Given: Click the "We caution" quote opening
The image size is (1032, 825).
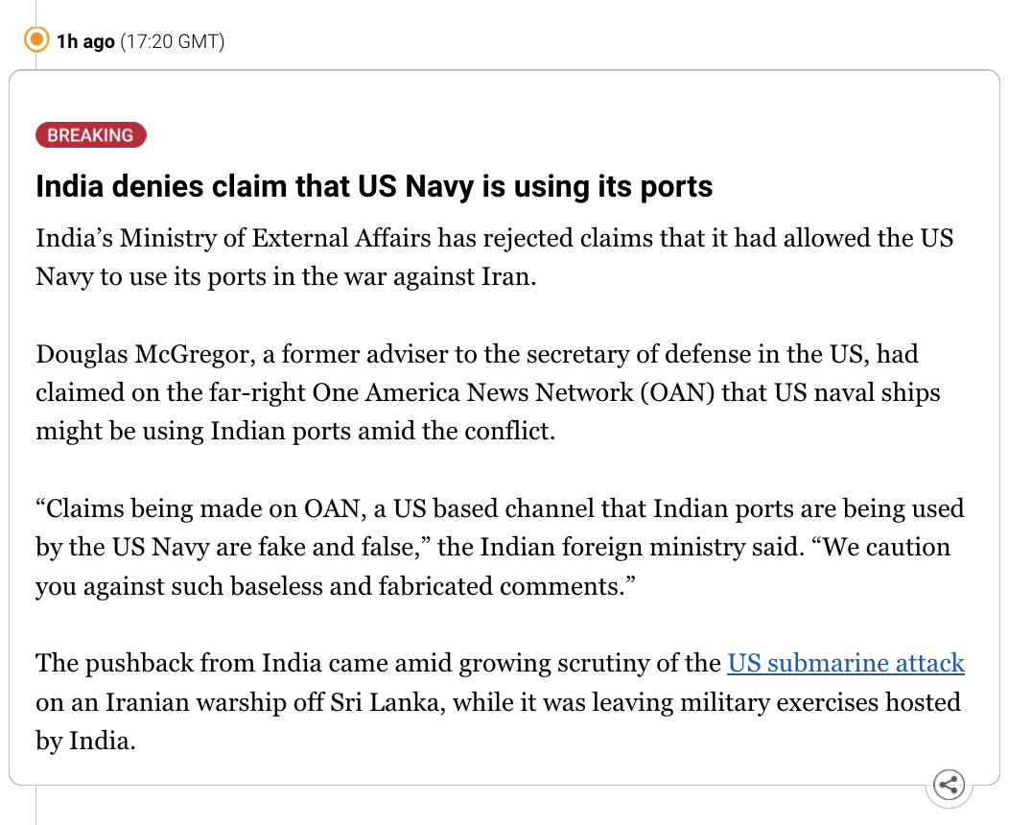Looking at the screenshot, I should point(880,547).
